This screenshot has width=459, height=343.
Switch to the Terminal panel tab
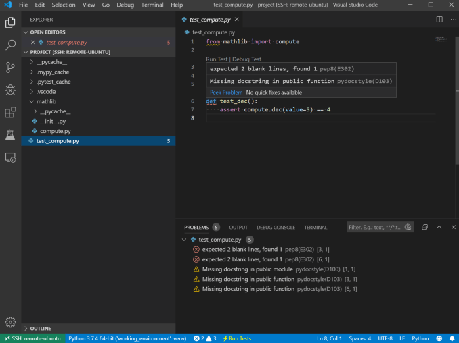[x=315, y=228]
